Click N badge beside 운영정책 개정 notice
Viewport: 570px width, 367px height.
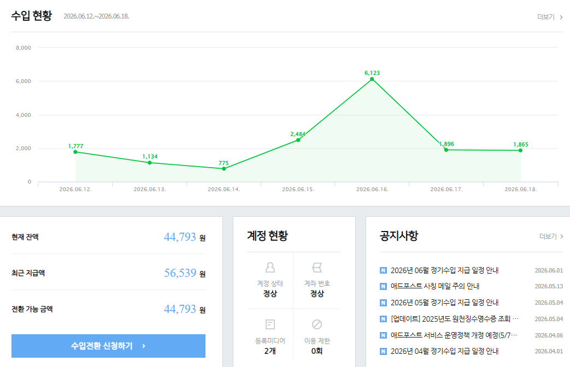[x=383, y=335]
